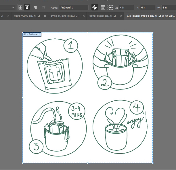Click the reference point locator grid

click(110, 7)
